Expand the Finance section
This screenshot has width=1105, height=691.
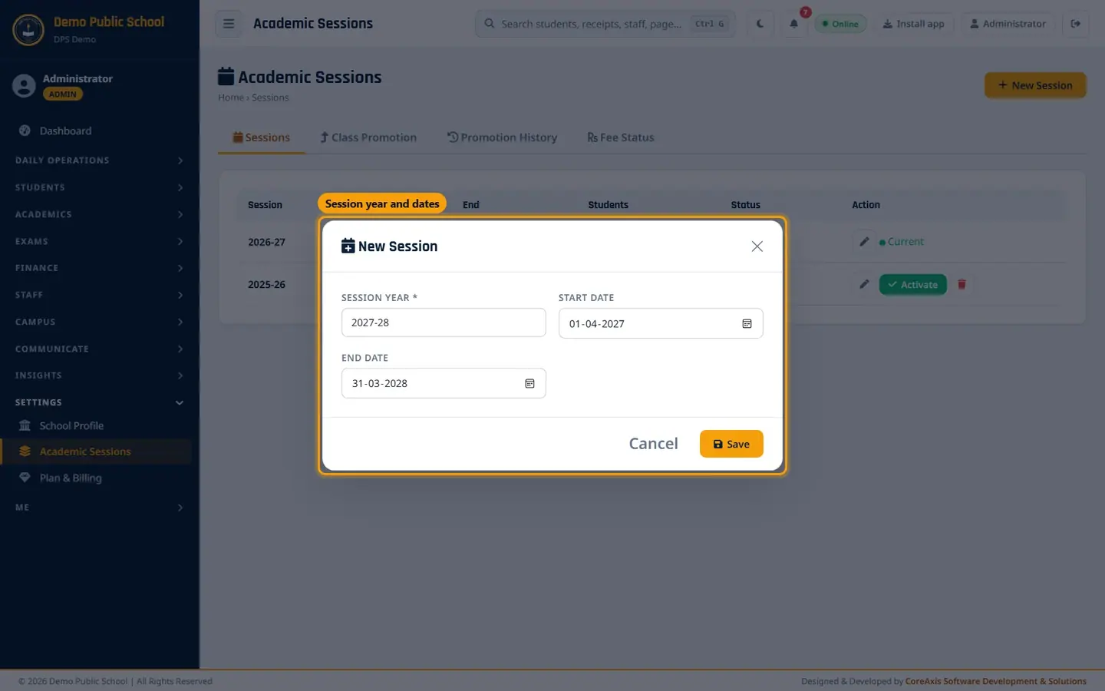point(100,268)
